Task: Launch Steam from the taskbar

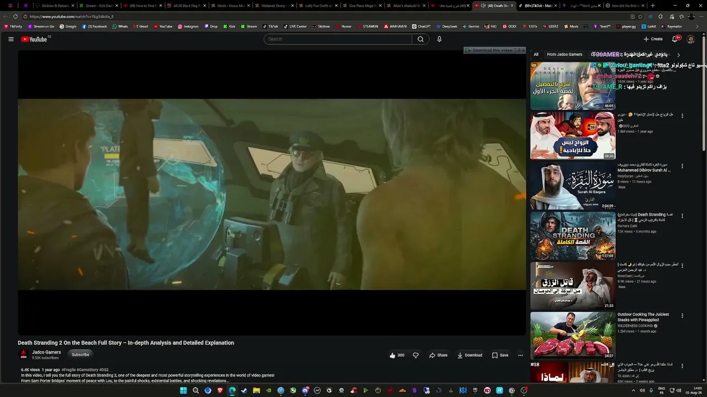Action: [x=244, y=390]
